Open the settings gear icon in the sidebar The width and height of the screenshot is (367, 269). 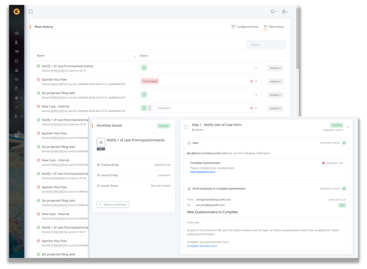pyautogui.click(x=16, y=98)
